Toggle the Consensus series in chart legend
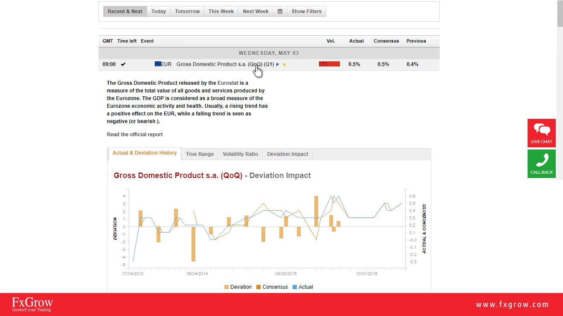Viewport: 563px width, 316px height. point(272,287)
